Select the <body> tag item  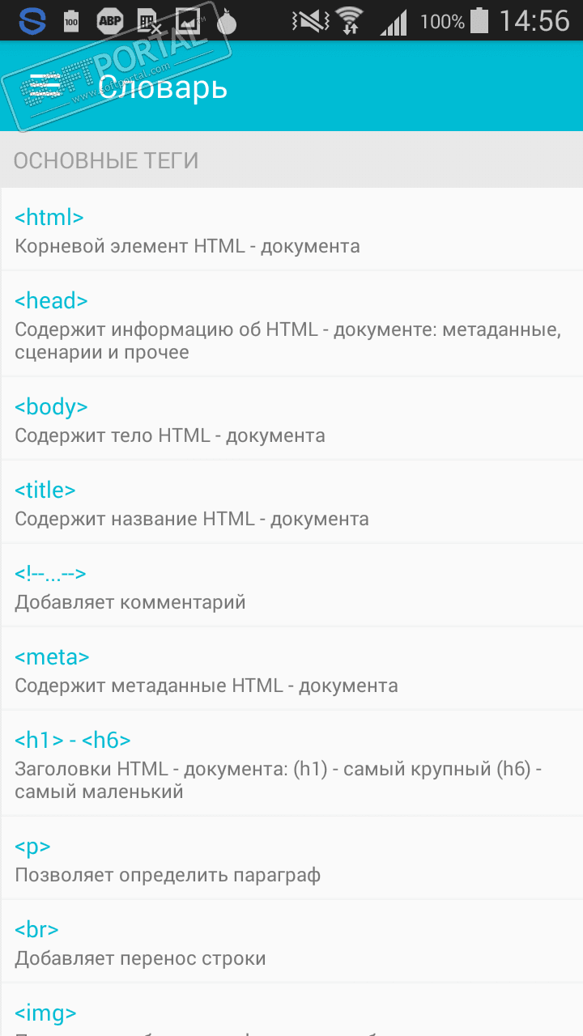pyautogui.click(x=291, y=420)
